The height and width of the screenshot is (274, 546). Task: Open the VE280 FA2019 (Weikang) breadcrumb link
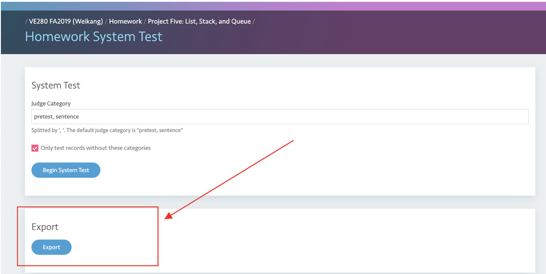(65, 21)
